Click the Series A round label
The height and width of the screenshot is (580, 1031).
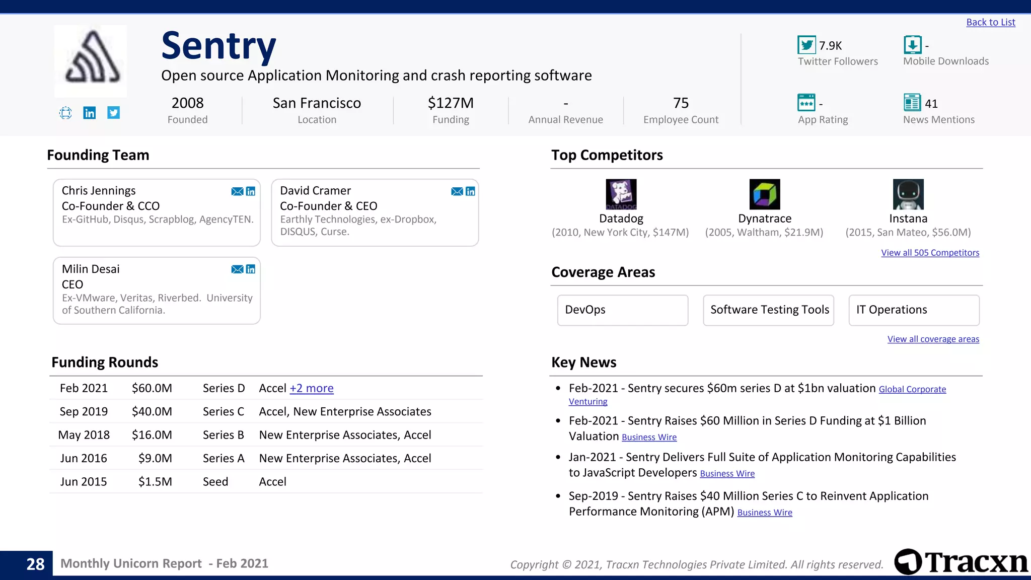[x=224, y=458]
